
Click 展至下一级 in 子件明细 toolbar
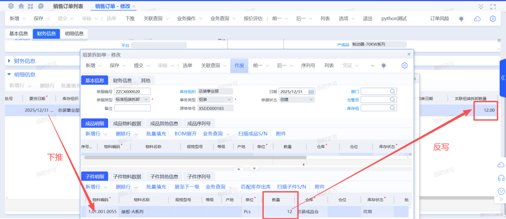(x=187, y=186)
